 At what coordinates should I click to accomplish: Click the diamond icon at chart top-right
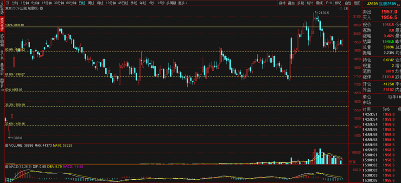pos(341,8)
